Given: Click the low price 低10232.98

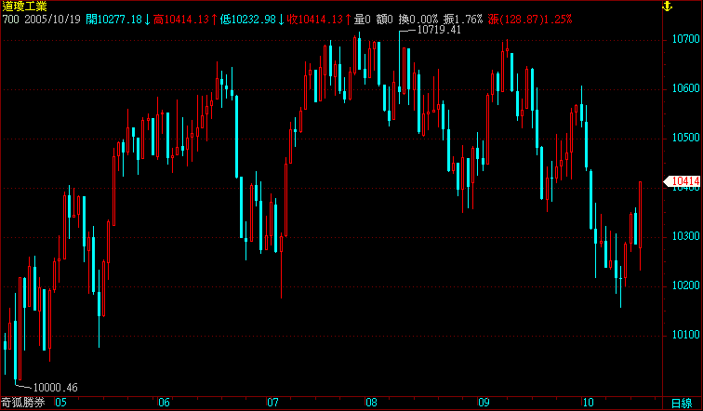Looking at the screenshot, I should (x=252, y=20).
